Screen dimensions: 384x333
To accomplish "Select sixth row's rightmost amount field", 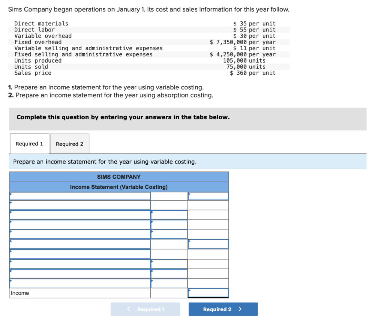I will (208, 244).
